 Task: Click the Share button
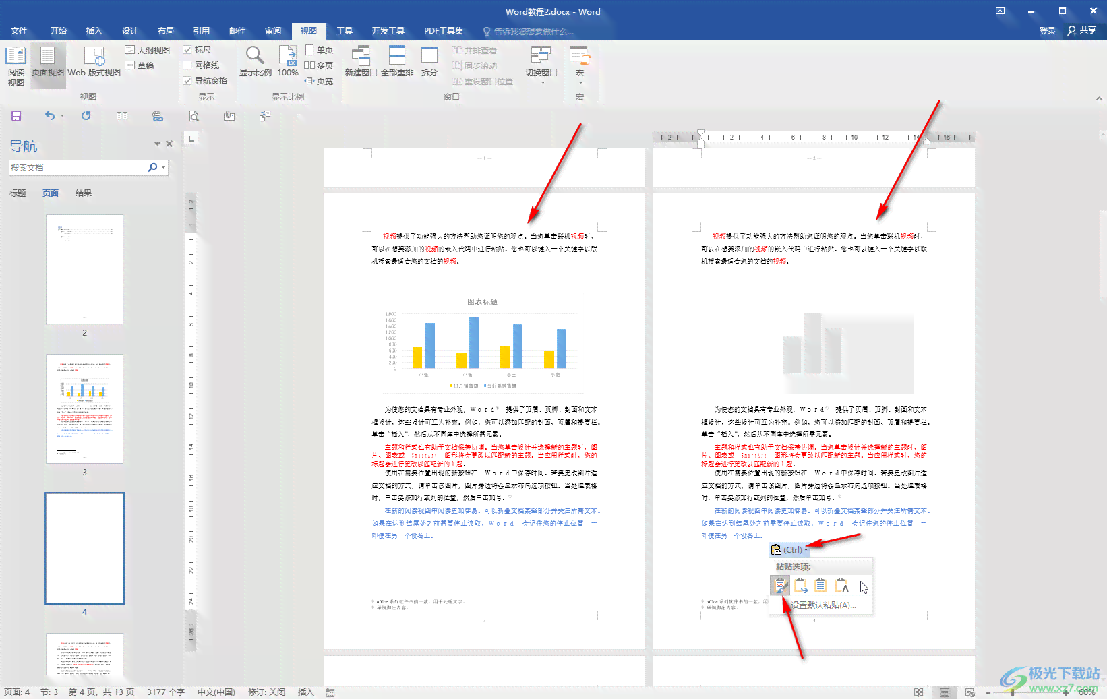pyautogui.click(x=1082, y=31)
